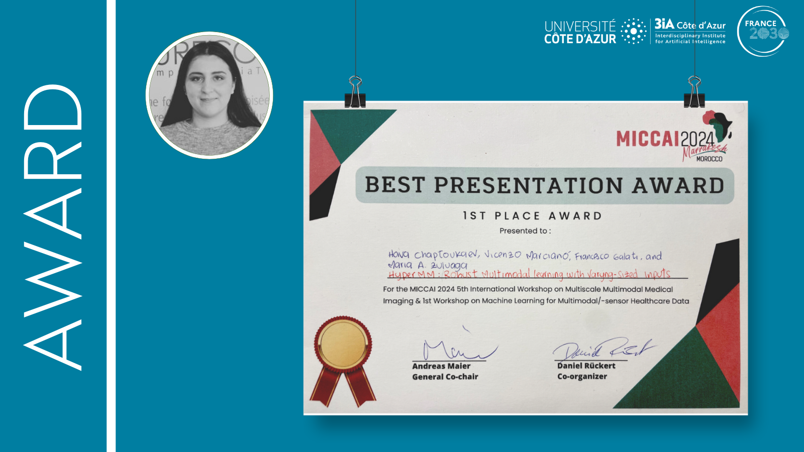Click the 3IA Côte d'Azur institute logo
804x452 pixels.
pyautogui.click(x=690, y=31)
